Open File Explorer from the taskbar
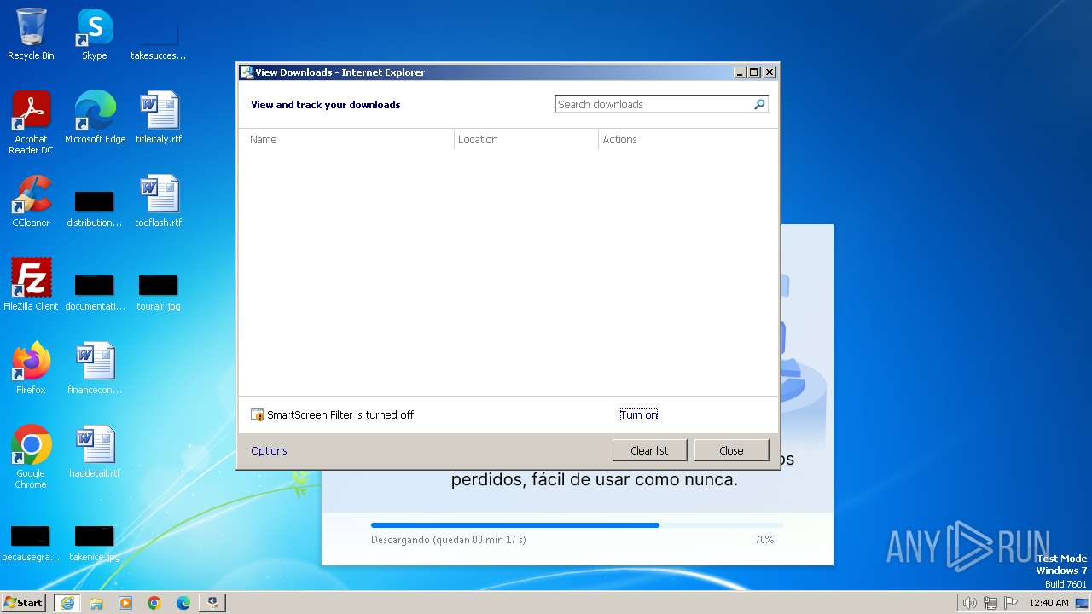Viewport: 1092px width, 614px height. pos(96,603)
